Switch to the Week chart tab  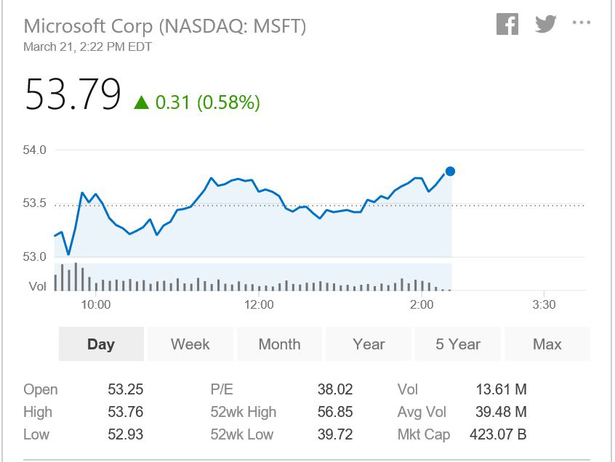pos(190,344)
